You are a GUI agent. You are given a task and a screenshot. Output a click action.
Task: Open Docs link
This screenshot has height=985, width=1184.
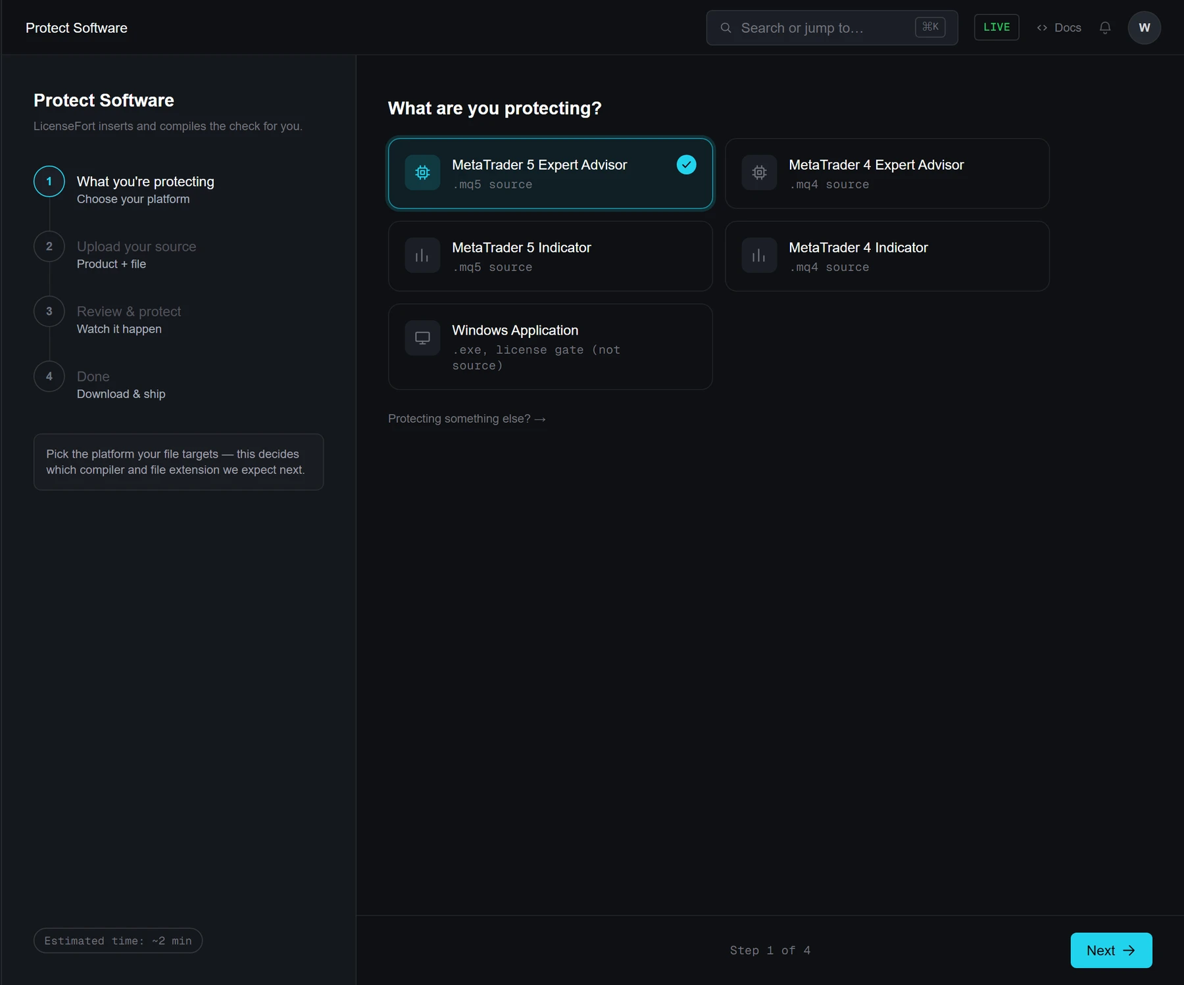[1059, 28]
